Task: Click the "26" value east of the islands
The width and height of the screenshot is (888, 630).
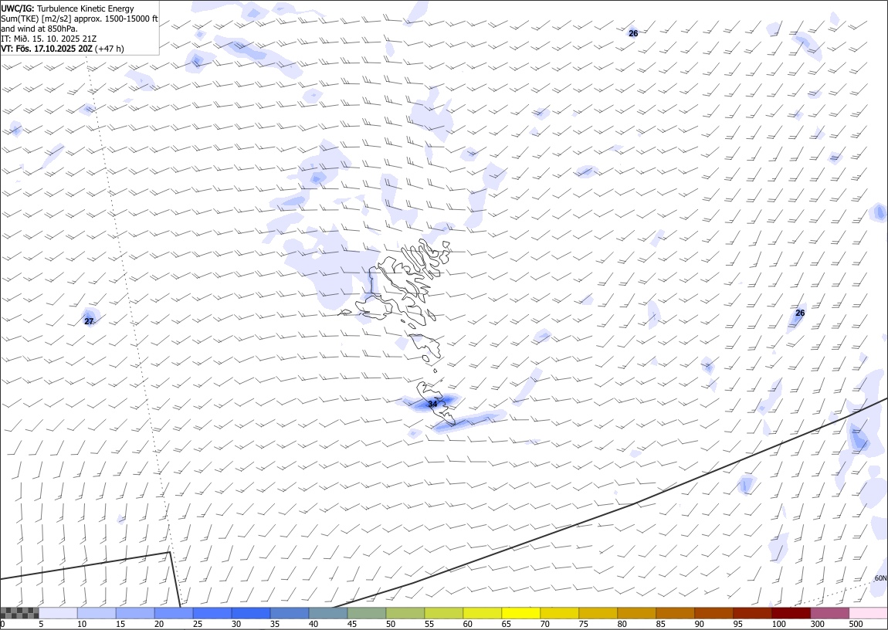Action: click(800, 313)
